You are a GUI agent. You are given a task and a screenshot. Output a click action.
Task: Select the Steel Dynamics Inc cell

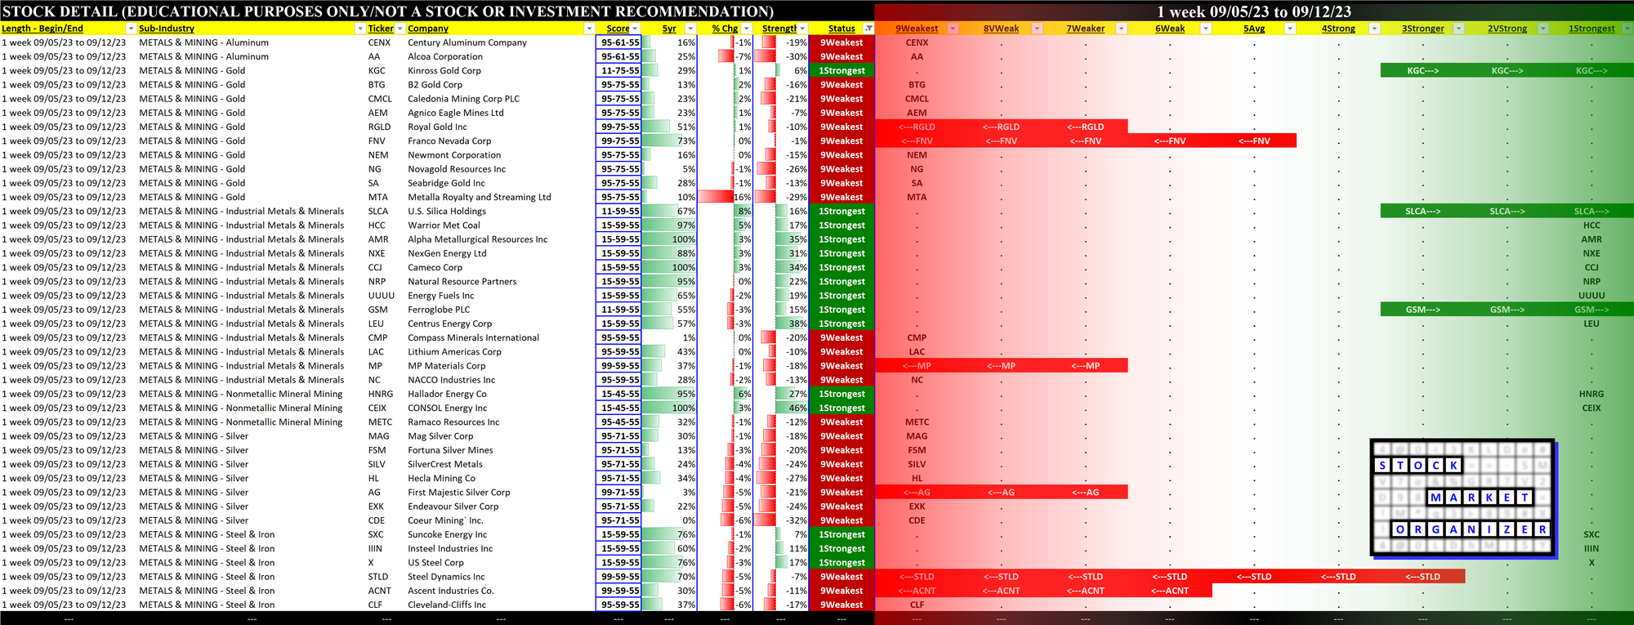tap(501, 577)
